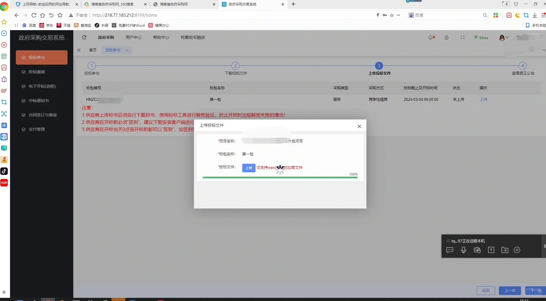Select 投标邀请 in the left sidebar

click(42, 72)
